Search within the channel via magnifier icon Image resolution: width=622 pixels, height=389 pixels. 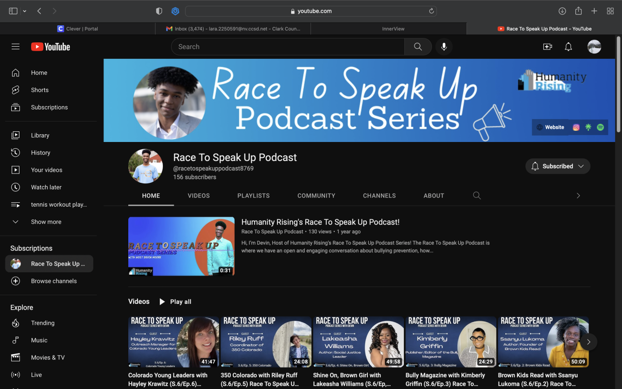pos(477,195)
